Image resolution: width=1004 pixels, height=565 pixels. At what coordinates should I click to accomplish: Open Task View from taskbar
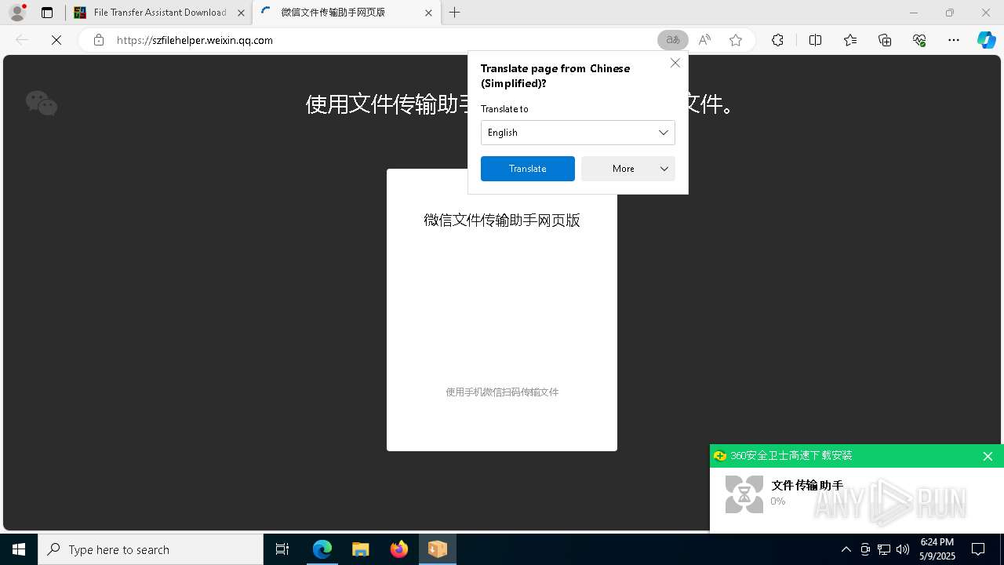[x=282, y=549]
